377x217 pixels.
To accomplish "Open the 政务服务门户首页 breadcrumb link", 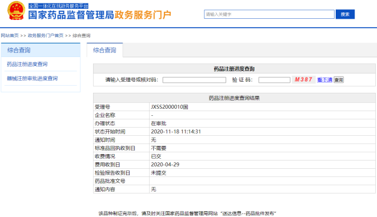I will click(45, 35).
